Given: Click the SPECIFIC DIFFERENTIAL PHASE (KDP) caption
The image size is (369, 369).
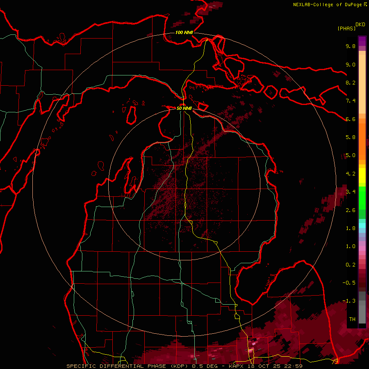Looking at the screenshot, I should (128, 366).
